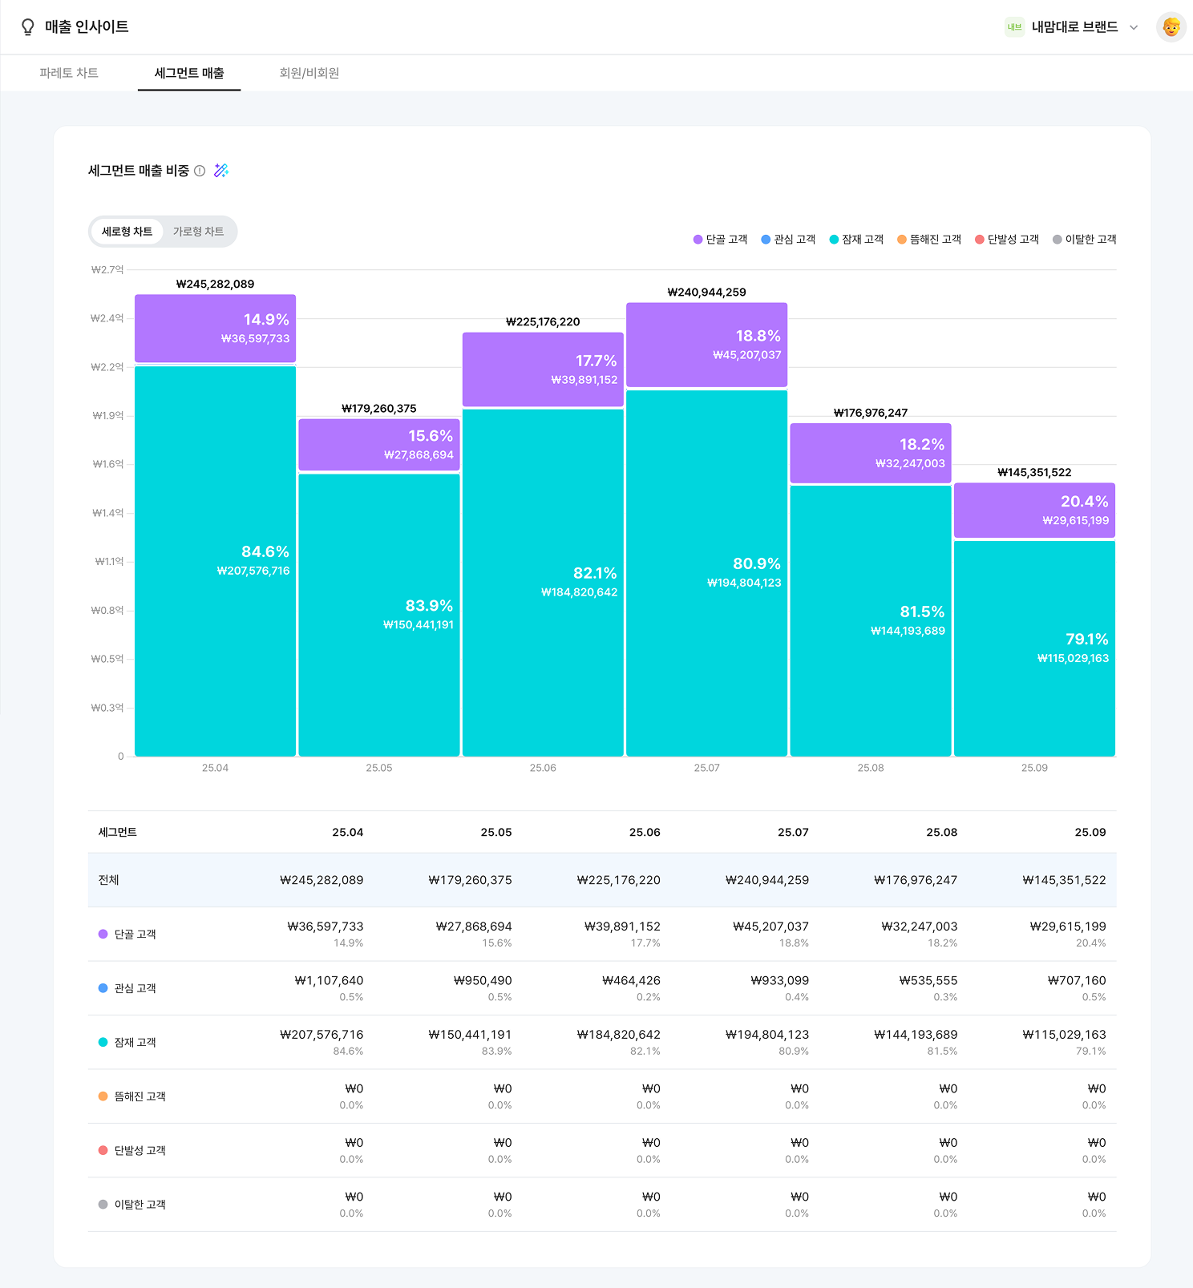Open the 파레토 차트 tab
1193x1288 pixels.
(x=69, y=73)
